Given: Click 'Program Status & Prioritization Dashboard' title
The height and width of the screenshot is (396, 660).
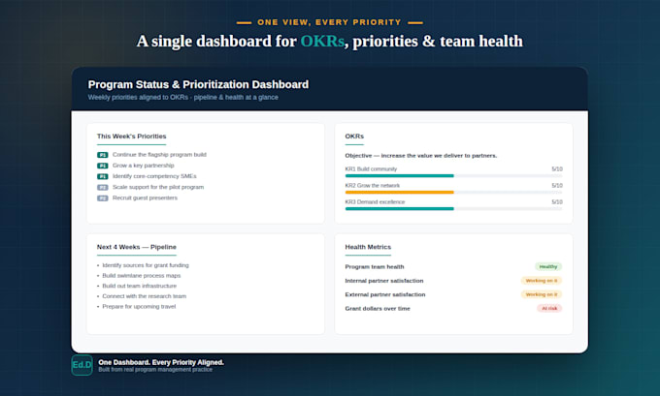Looking at the screenshot, I should pyautogui.click(x=198, y=84).
